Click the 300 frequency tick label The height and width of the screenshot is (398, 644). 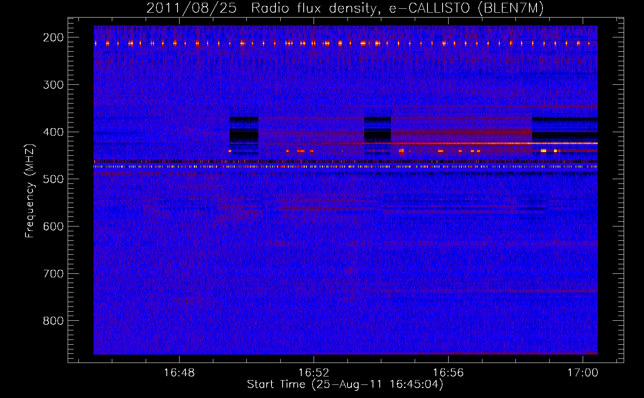(53, 85)
